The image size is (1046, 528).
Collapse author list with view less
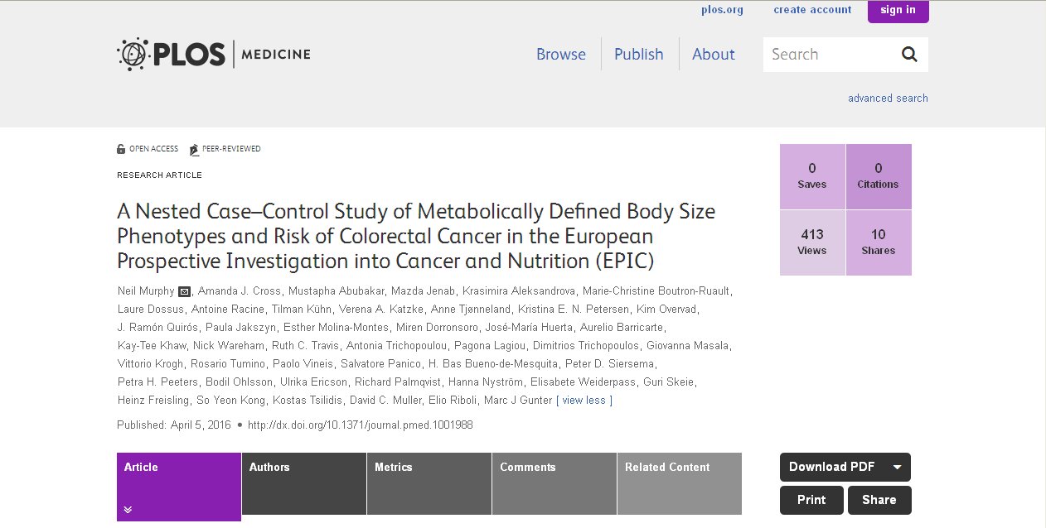point(584,401)
